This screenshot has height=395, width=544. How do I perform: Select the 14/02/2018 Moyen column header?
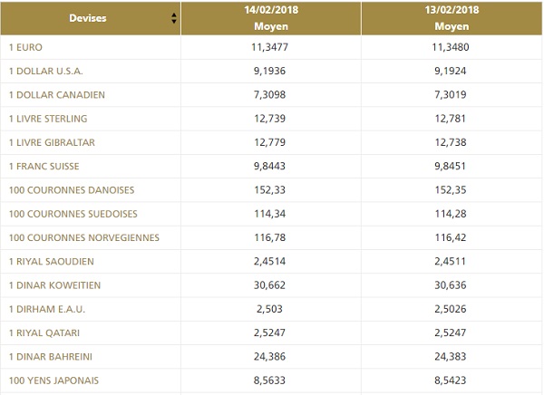point(271,18)
